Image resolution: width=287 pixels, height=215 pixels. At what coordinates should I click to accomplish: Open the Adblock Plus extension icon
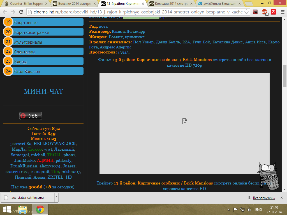point(265,12)
